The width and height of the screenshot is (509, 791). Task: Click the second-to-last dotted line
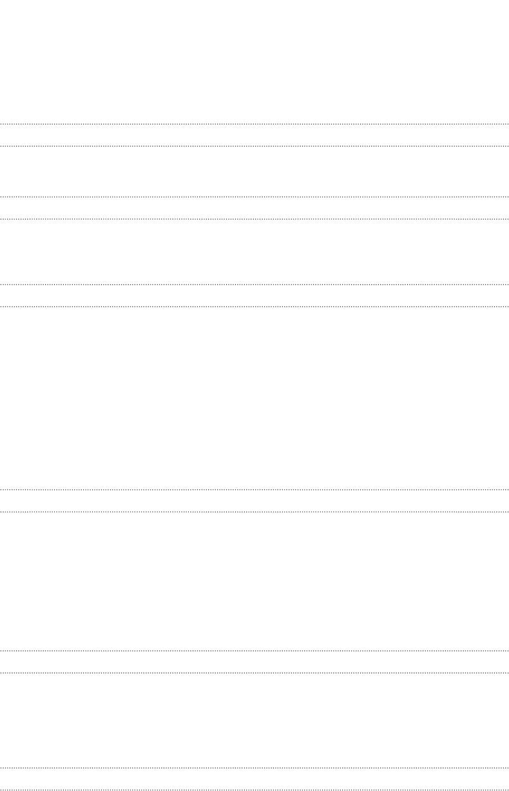pos(254,768)
